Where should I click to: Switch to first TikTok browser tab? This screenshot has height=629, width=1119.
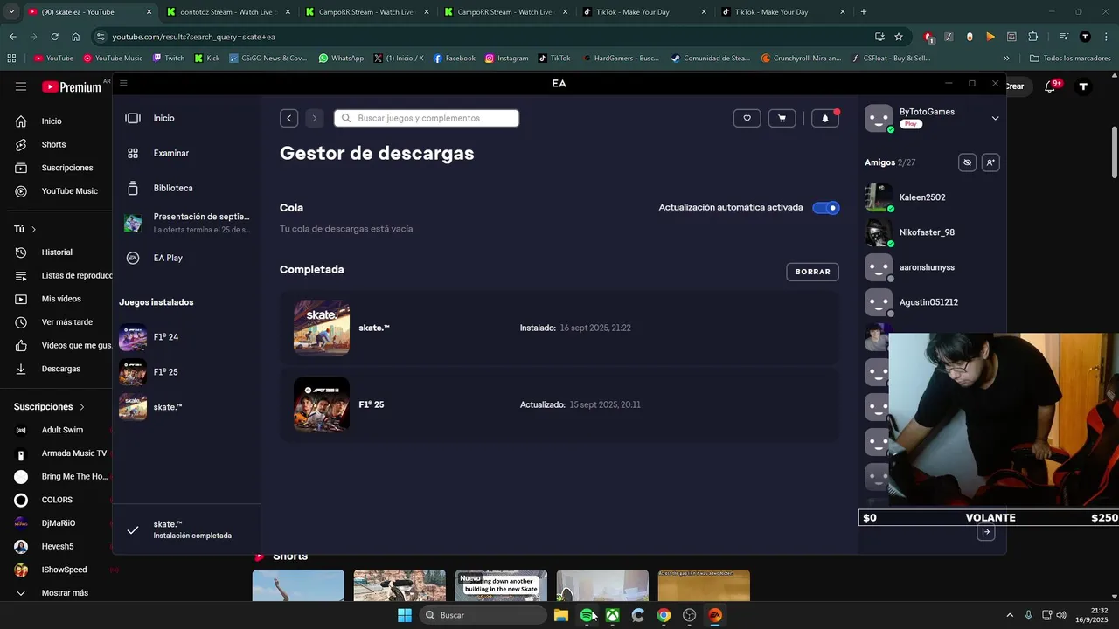coord(644,12)
